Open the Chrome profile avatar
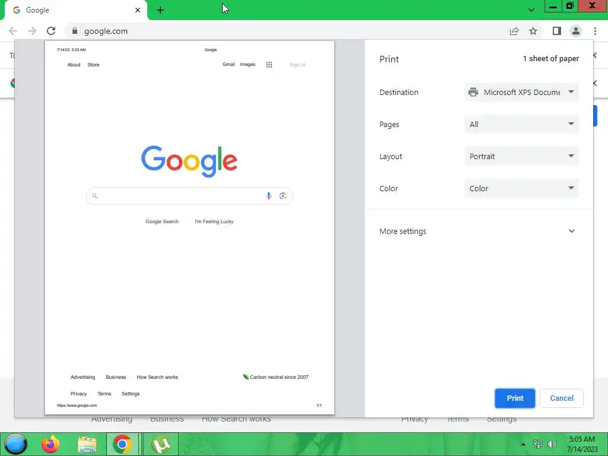Image resolution: width=608 pixels, height=456 pixels. point(576,31)
